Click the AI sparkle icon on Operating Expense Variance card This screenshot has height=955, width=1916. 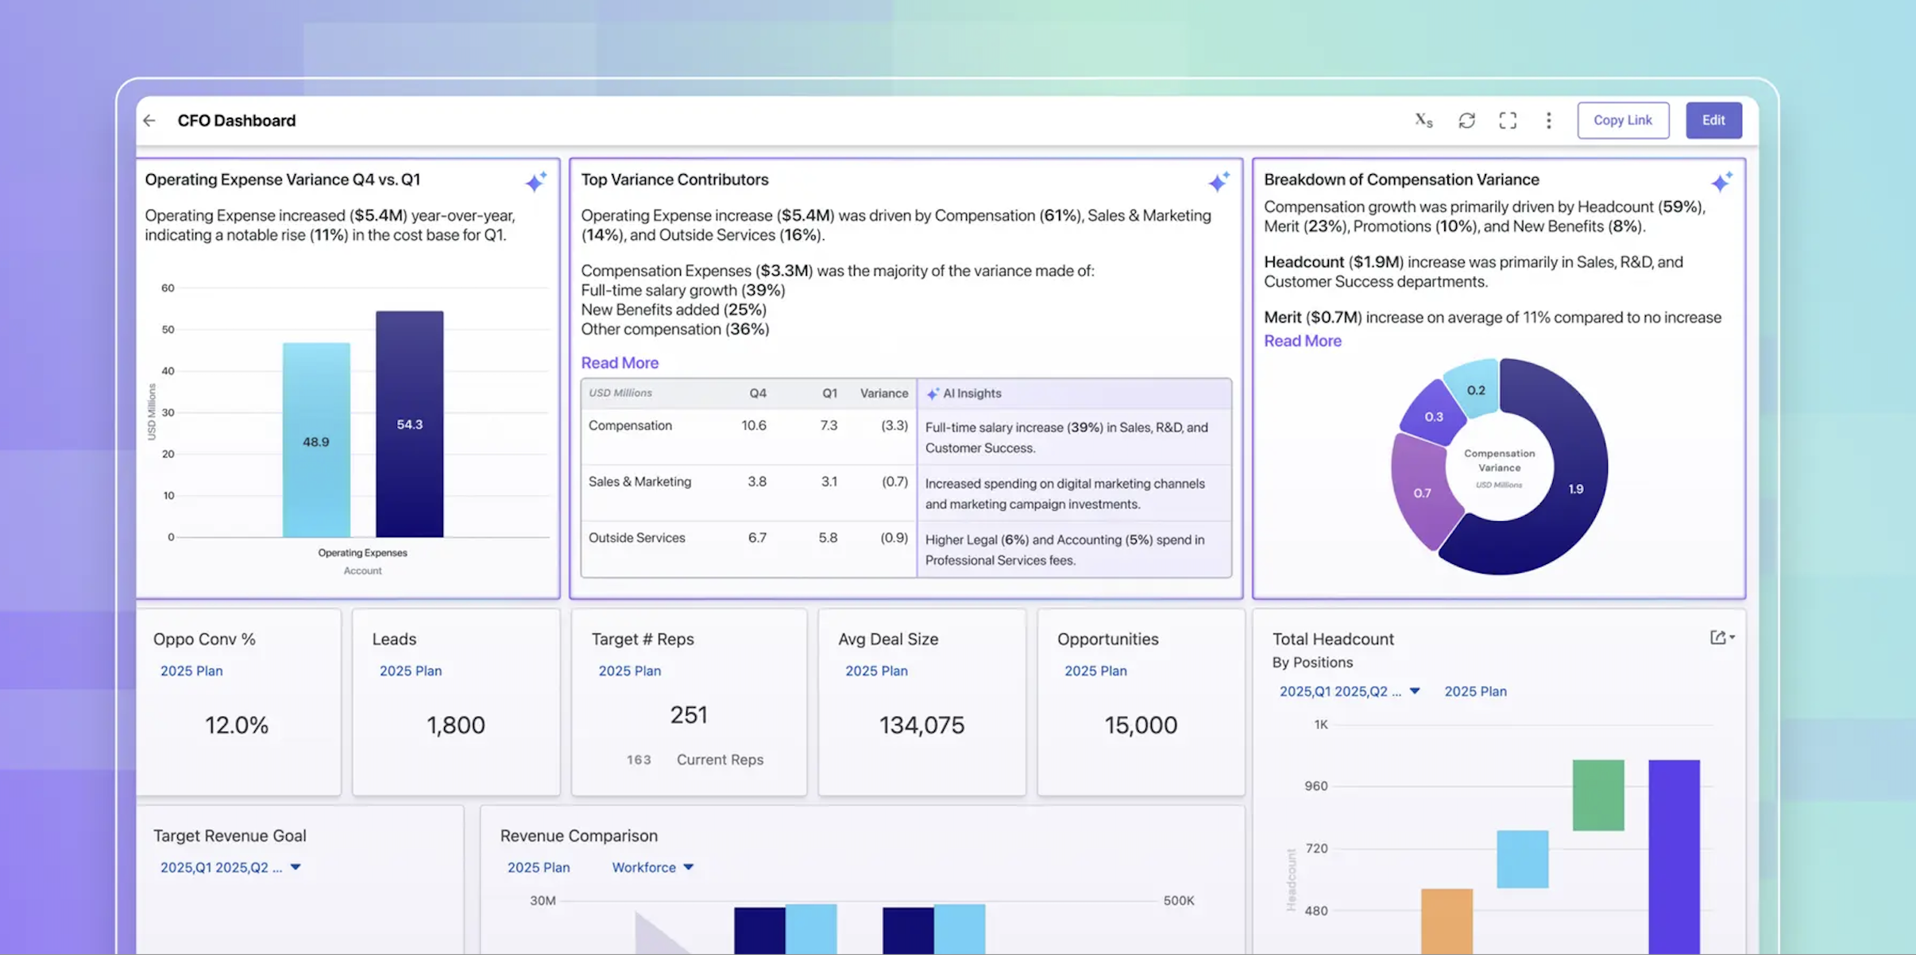click(536, 181)
